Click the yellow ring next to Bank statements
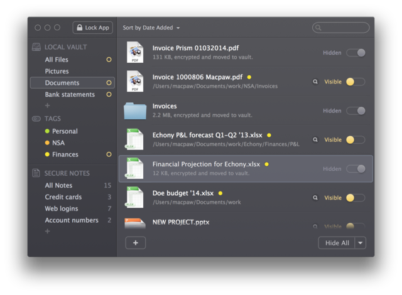Viewport: 402px width, 295px height. (x=109, y=95)
